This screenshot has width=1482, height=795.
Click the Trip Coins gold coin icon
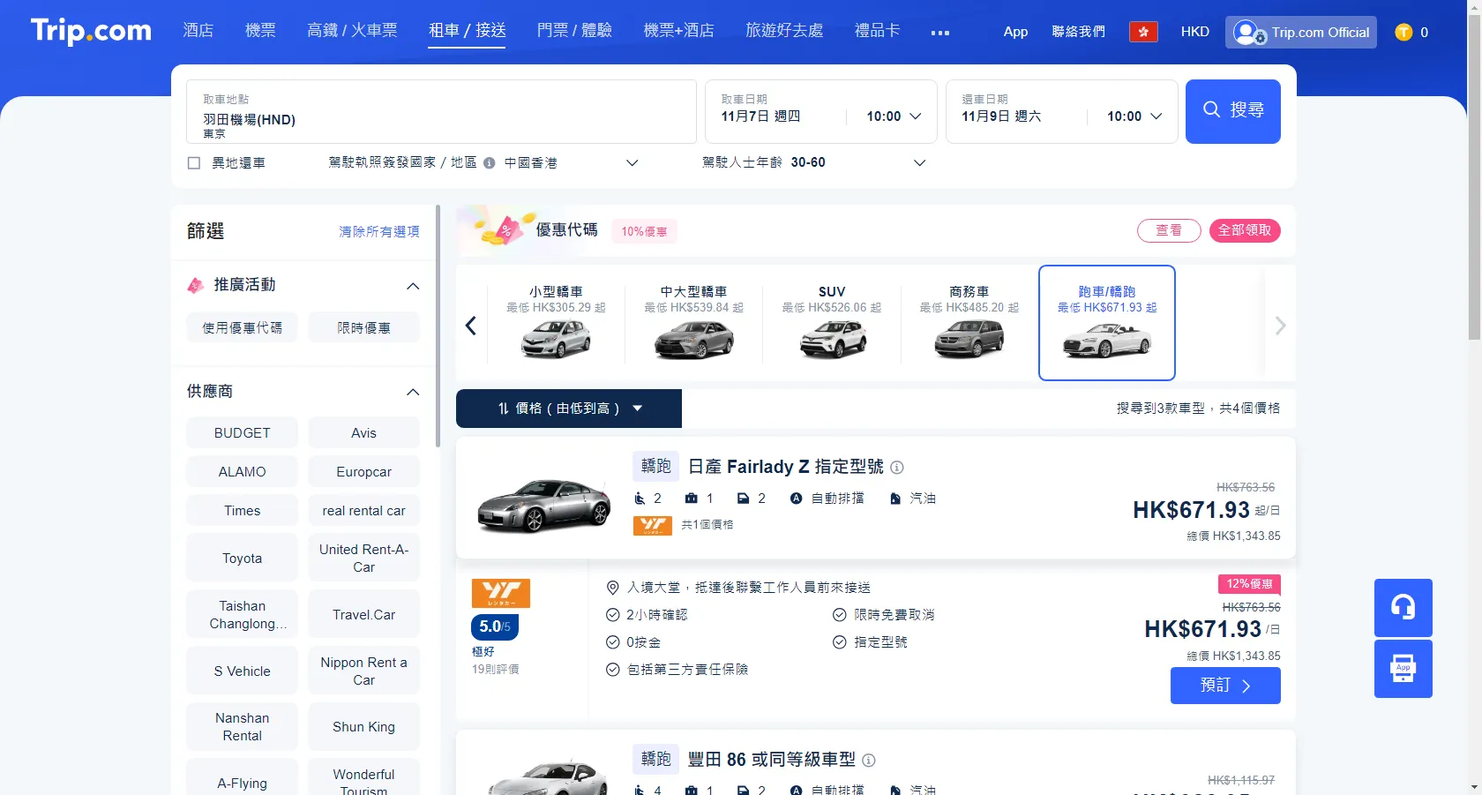(1403, 32)
